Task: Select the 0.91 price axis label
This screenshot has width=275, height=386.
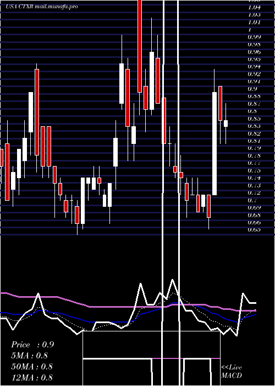Action: [x=254, y=82]
